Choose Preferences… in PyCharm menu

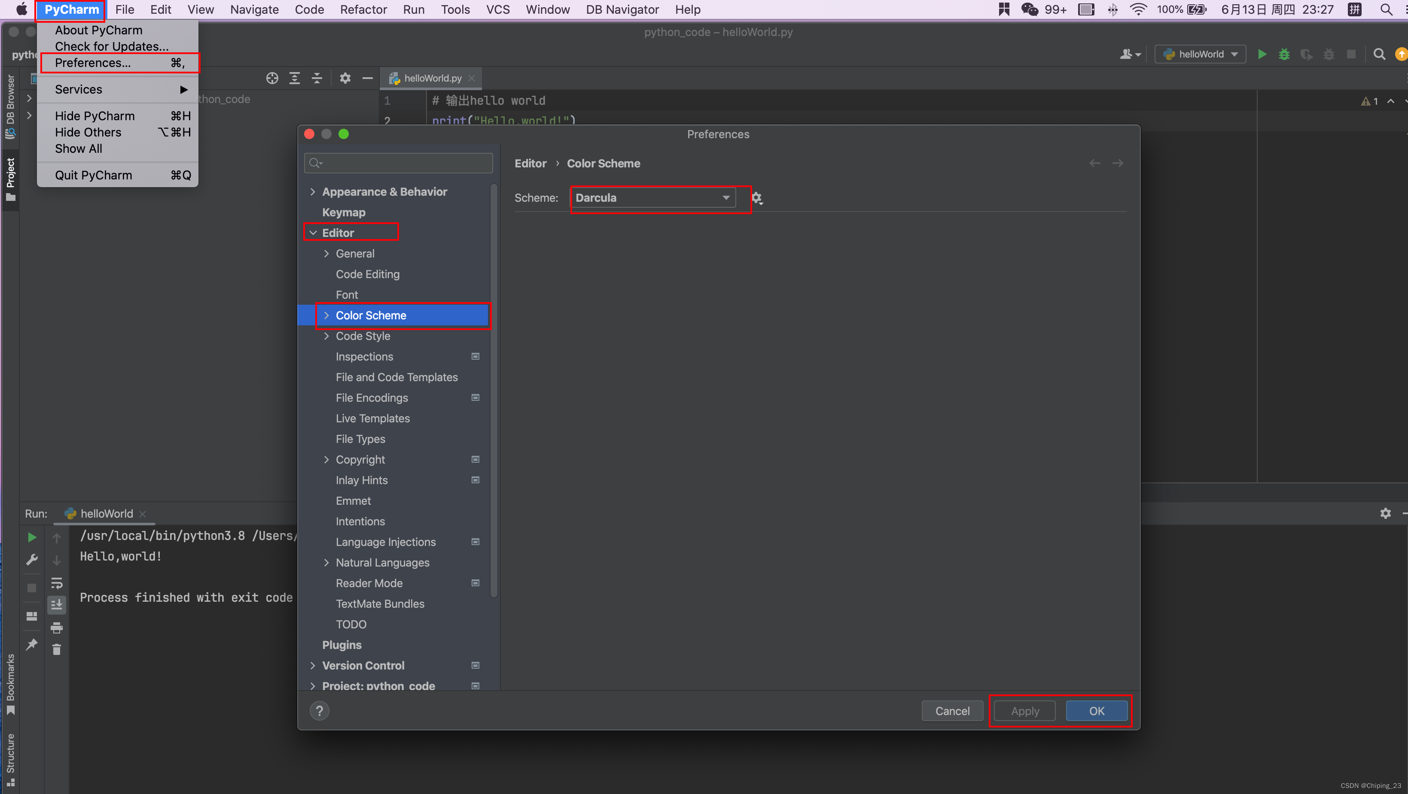click(x=118, y=63)
